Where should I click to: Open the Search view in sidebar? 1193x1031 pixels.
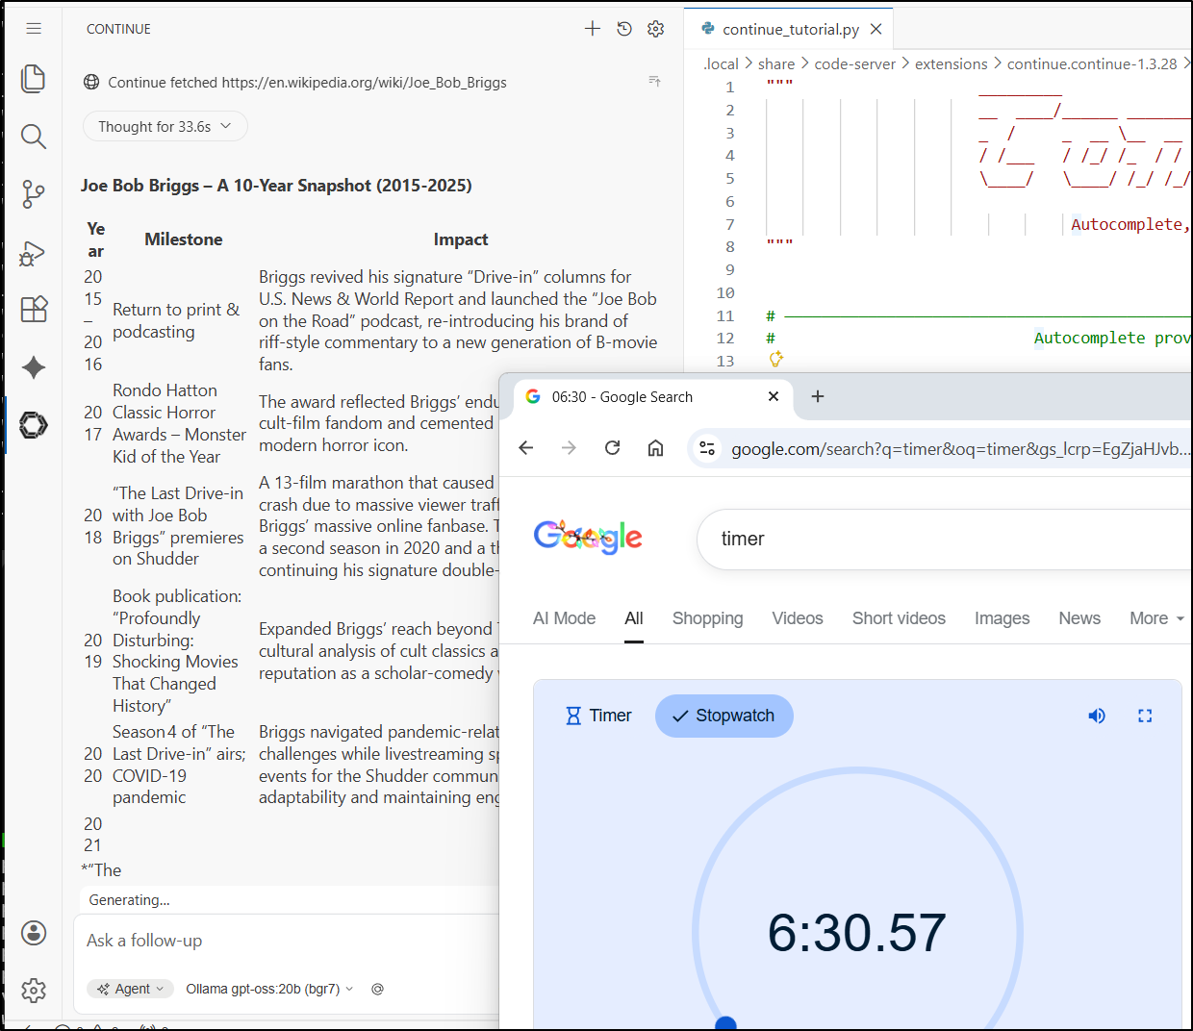click(34, 137)
